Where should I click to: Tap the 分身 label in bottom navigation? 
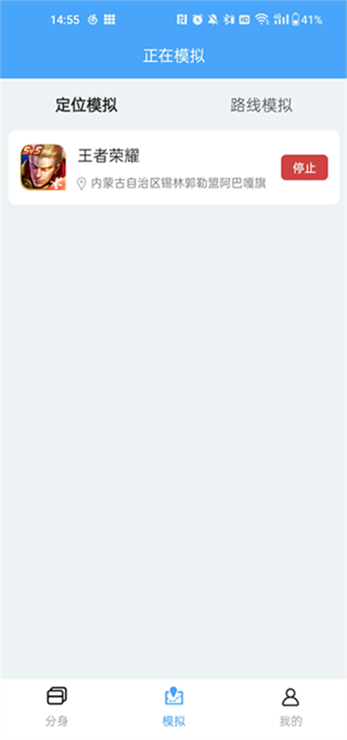pyautogui.click(x=57, y=721)
